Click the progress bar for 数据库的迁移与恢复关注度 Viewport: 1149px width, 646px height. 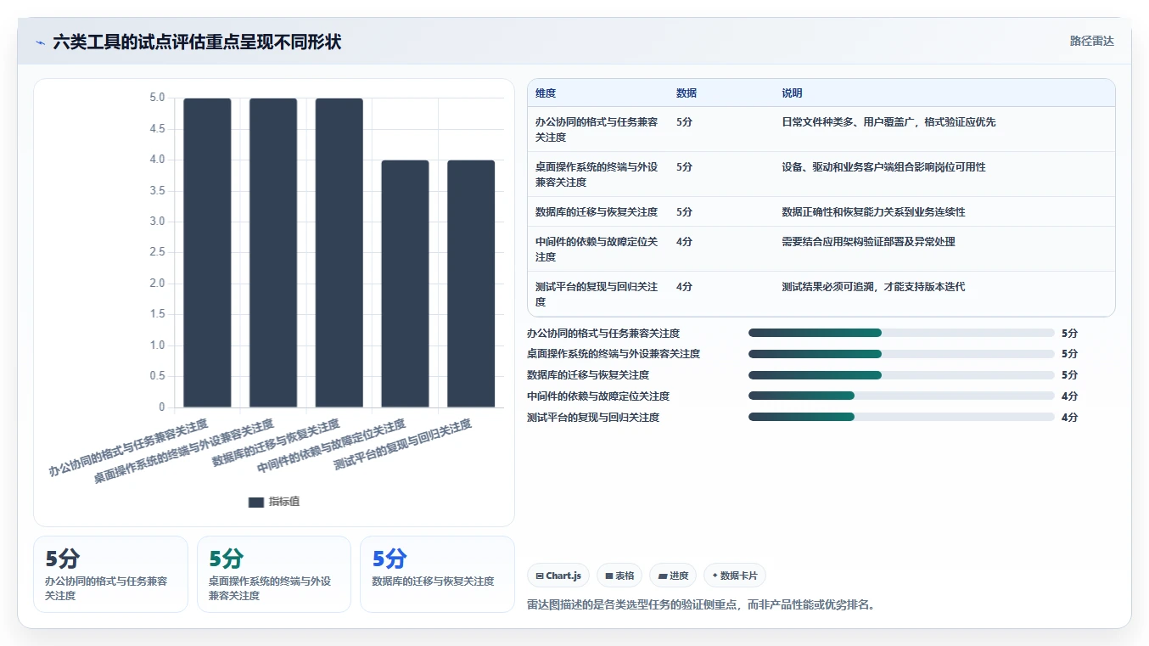pos(901,375)
